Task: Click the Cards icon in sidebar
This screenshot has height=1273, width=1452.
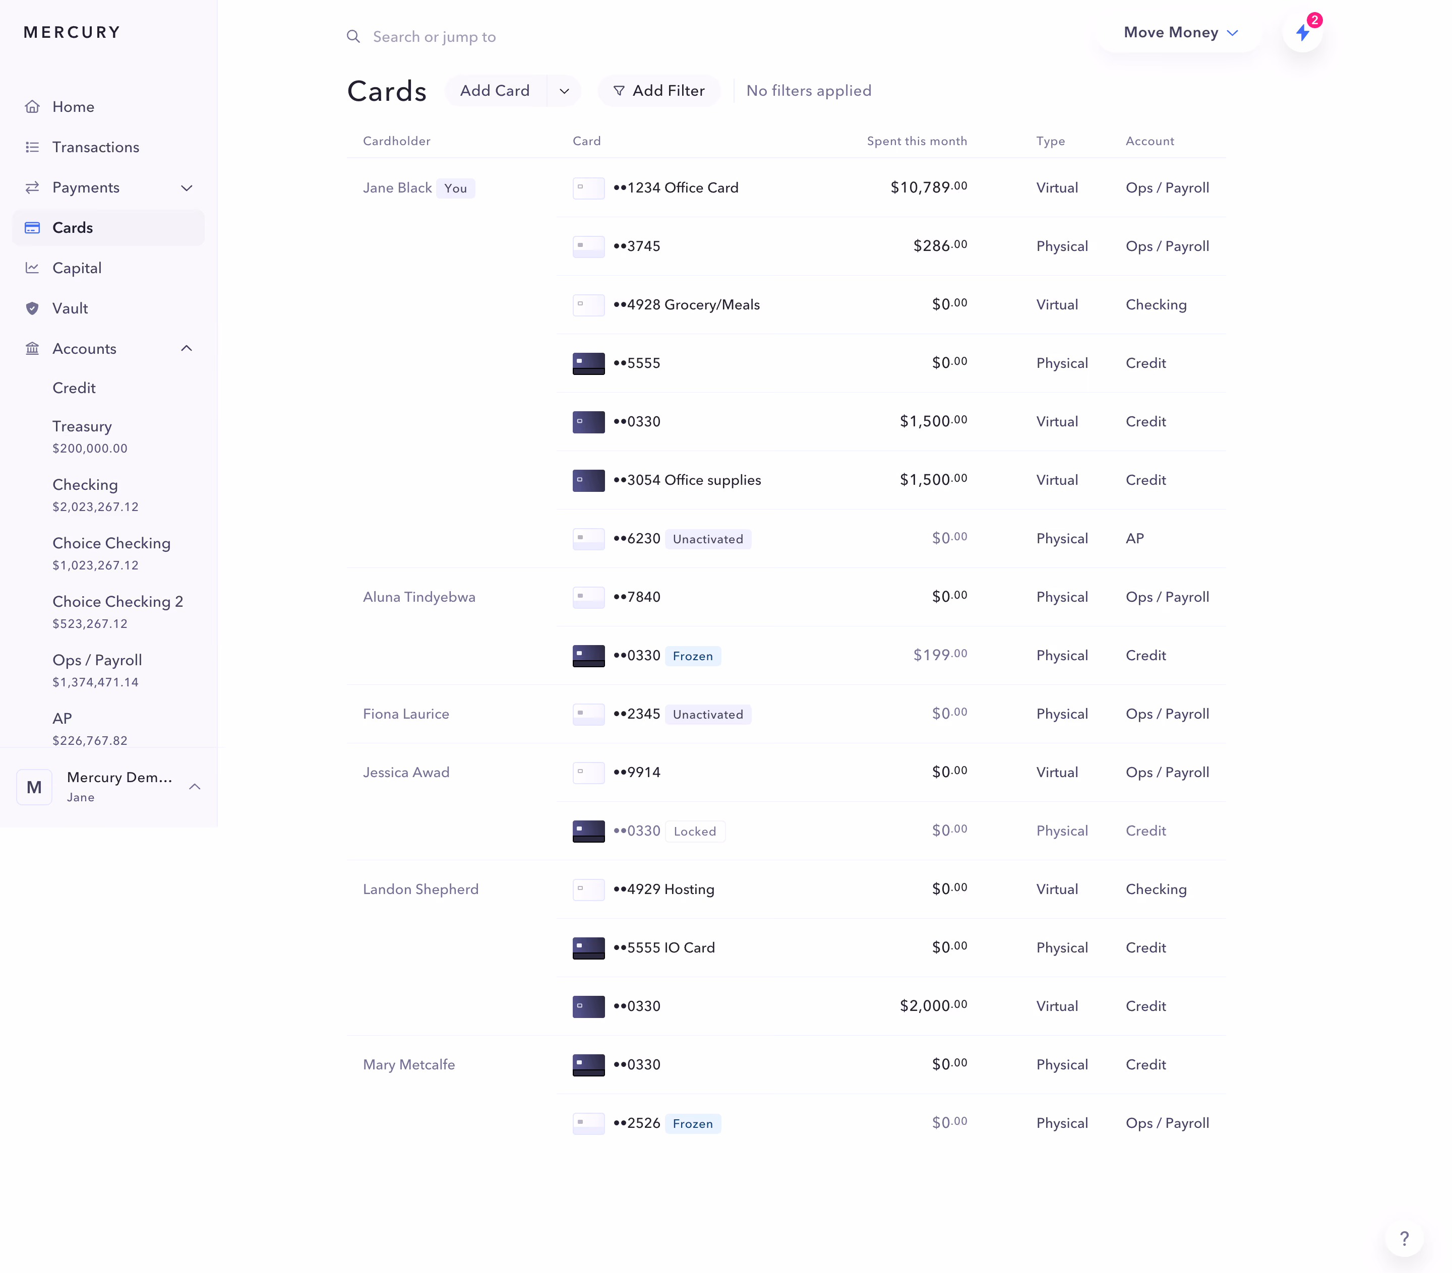Action: [x=32, y=228]
